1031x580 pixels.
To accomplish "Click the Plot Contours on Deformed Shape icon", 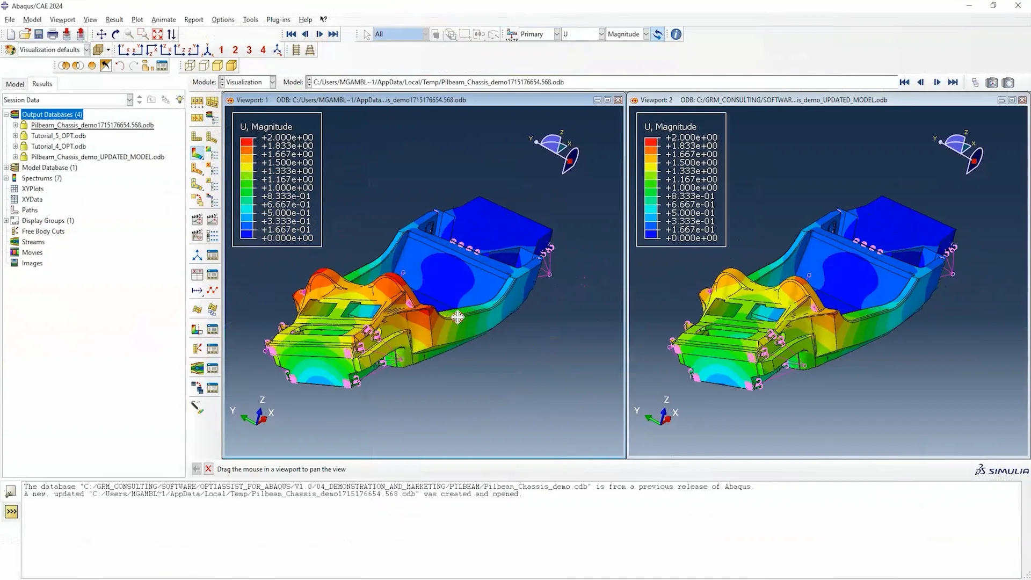I will (x=197, y=154).
